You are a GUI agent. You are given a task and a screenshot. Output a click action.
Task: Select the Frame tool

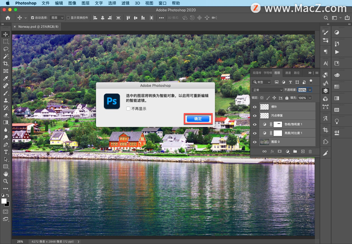(x=6, y=71)
